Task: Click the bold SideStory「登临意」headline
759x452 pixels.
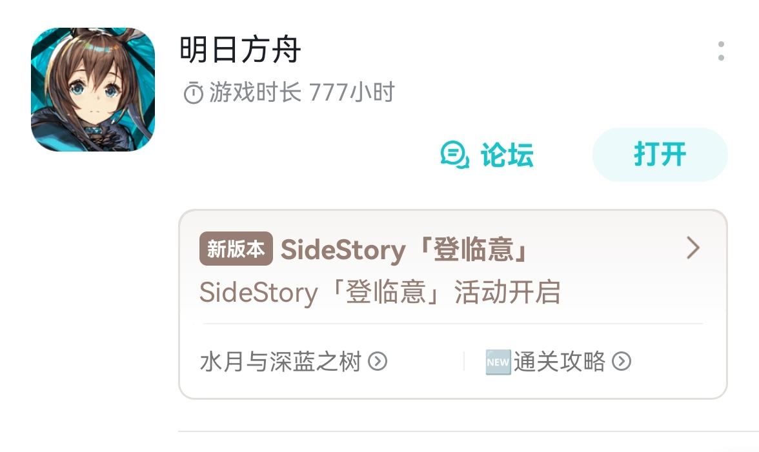Action: (404, 250)
